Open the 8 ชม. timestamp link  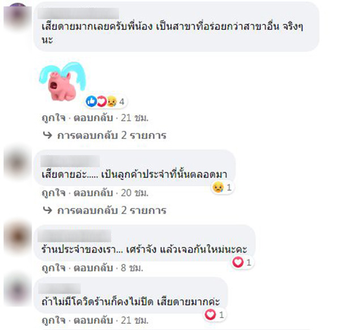(132, 268)
